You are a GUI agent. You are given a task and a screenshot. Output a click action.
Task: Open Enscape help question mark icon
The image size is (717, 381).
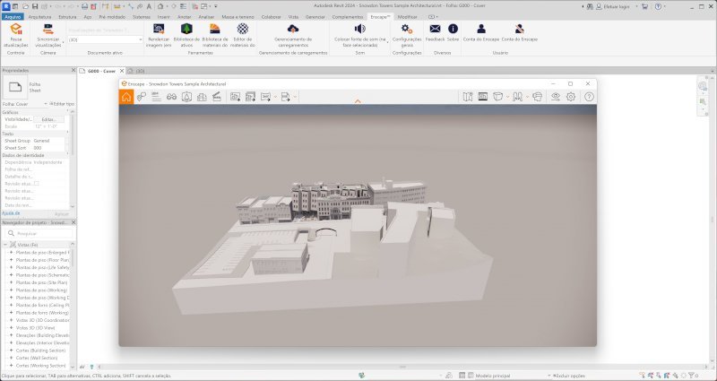pyautogui.click(x=589, y=96)
